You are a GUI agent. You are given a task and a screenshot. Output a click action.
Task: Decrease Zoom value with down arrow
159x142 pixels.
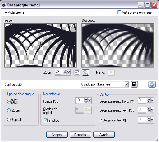point(65,73)
